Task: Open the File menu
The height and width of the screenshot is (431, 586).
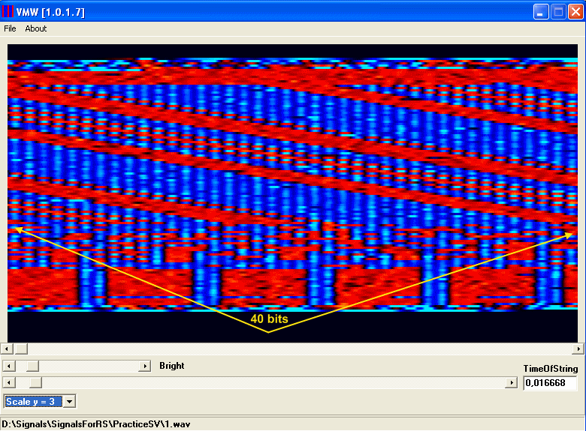Action: (x=10, y=28)
